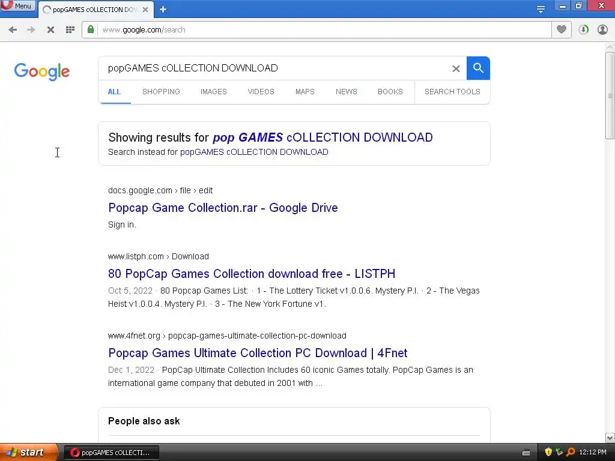The height and width of the screenshot is (461, 615).
Task: Click the Google logo
Action: 42,71
